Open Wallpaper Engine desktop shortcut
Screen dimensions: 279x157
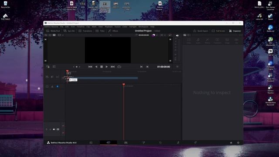(270, 65)
